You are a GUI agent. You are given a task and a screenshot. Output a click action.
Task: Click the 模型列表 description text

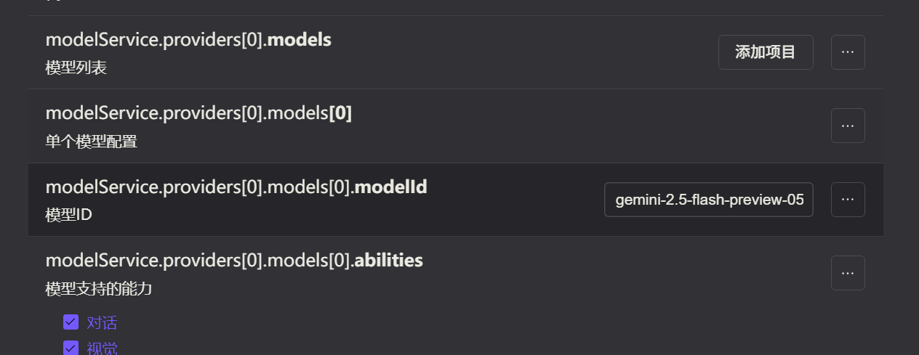(x=76, y=68)
